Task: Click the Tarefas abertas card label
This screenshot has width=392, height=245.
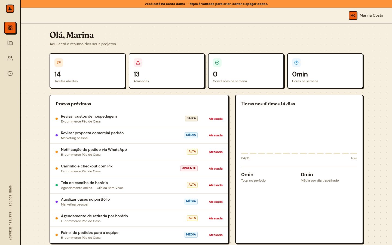Action: (66, 81)
